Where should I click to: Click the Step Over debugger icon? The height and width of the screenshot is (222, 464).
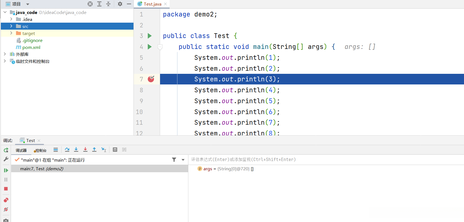(x=67, y=150)
